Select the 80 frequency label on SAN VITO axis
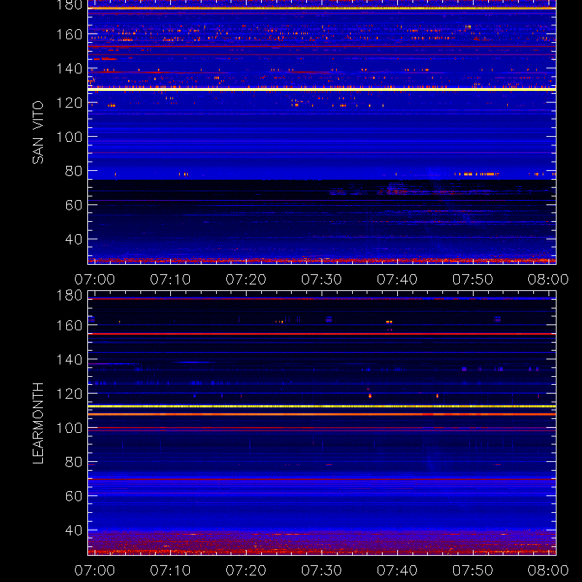The image size is (582, 582). pyautogui.click(x=73, y=171)
